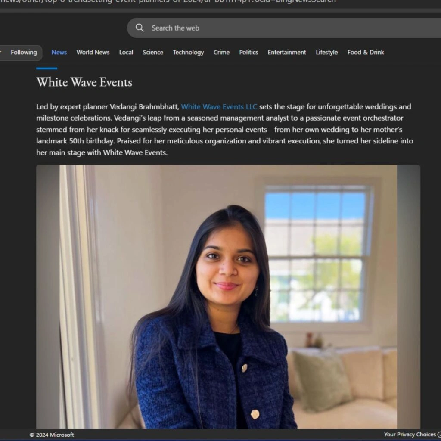This screenshot has height=441, width=441.
Task: Switch to the Politics tab
Action: coord(248,52)
